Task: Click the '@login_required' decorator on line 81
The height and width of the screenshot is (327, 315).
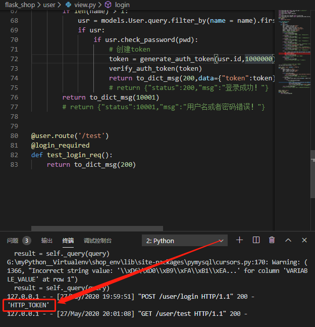Action: click(60, 146)
